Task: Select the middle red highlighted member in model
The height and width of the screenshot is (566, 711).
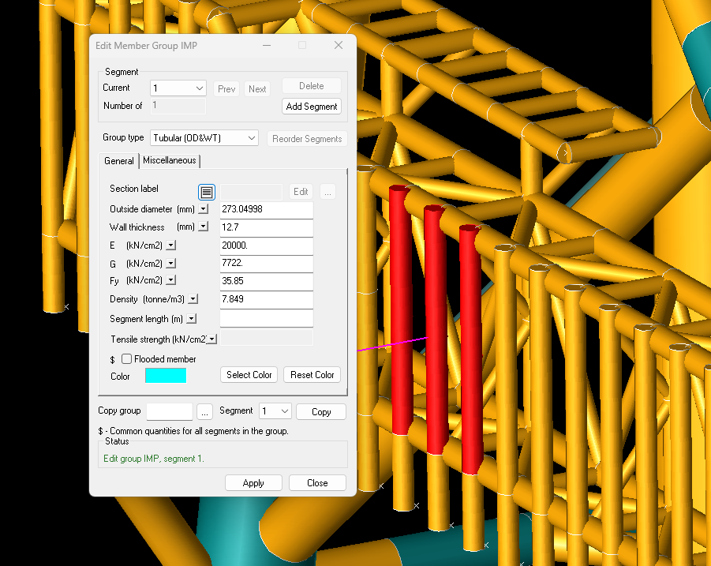Action: click(436, 330)
